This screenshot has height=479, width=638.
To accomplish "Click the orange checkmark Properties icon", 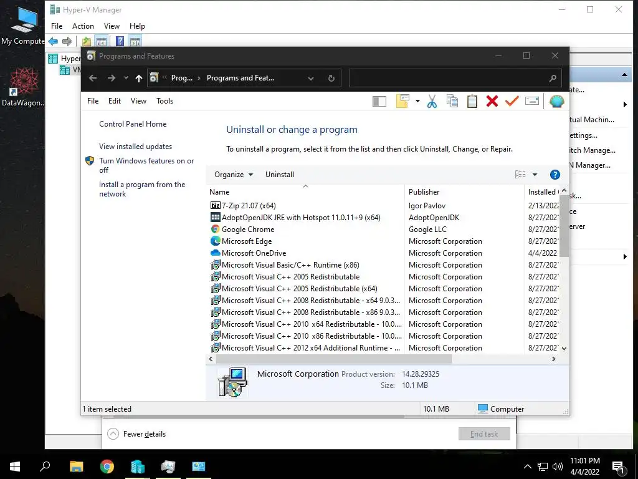I will [x=512, y=100].
